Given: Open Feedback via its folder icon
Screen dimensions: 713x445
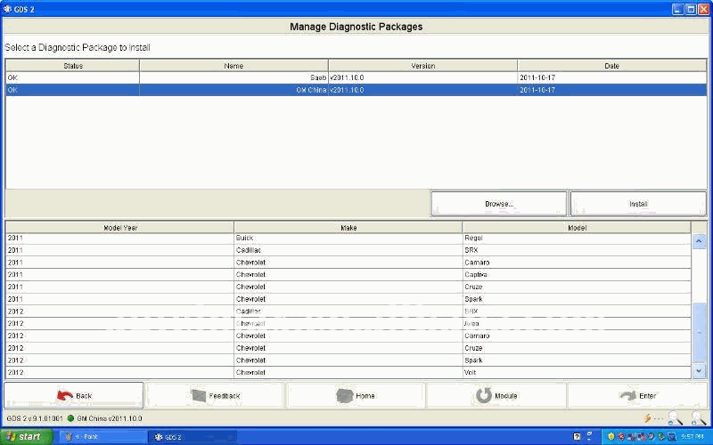Looking at the screenshot, I should pyautogui.click(x=197, y=395).
